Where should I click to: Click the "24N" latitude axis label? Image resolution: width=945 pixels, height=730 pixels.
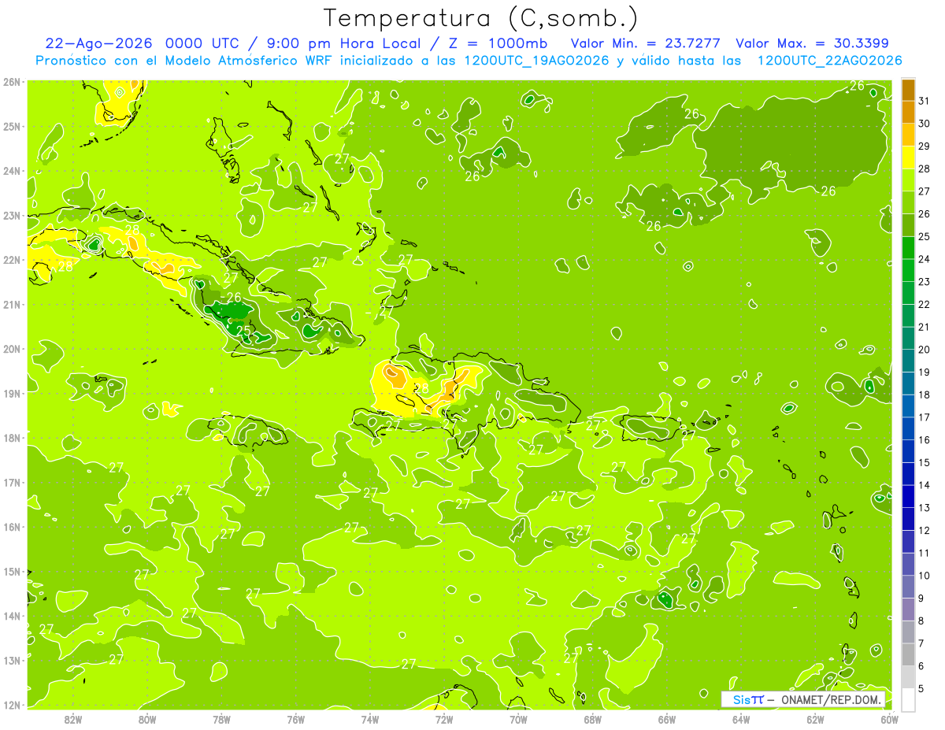pyautogui.click(x=12, y=171)
